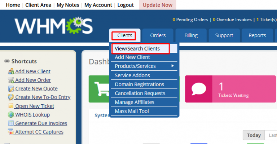The width and height of the screenshot is (277, 144).
Task: Click Add New Client shortcut link
Action: point(33,71)
